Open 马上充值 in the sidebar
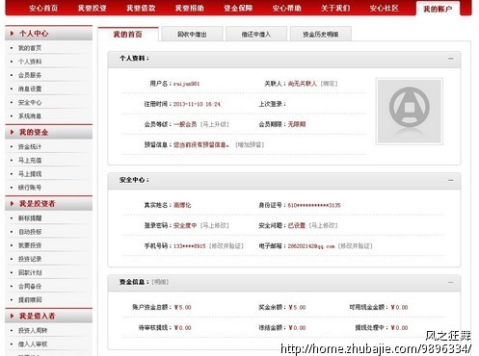This screenshot has height=356, width=479. click(x=30, y=161)
